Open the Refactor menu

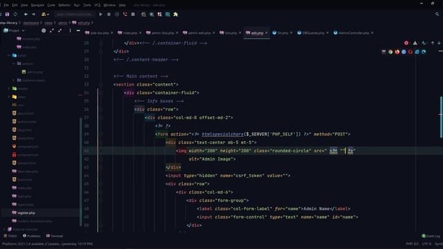pos(64,5)
